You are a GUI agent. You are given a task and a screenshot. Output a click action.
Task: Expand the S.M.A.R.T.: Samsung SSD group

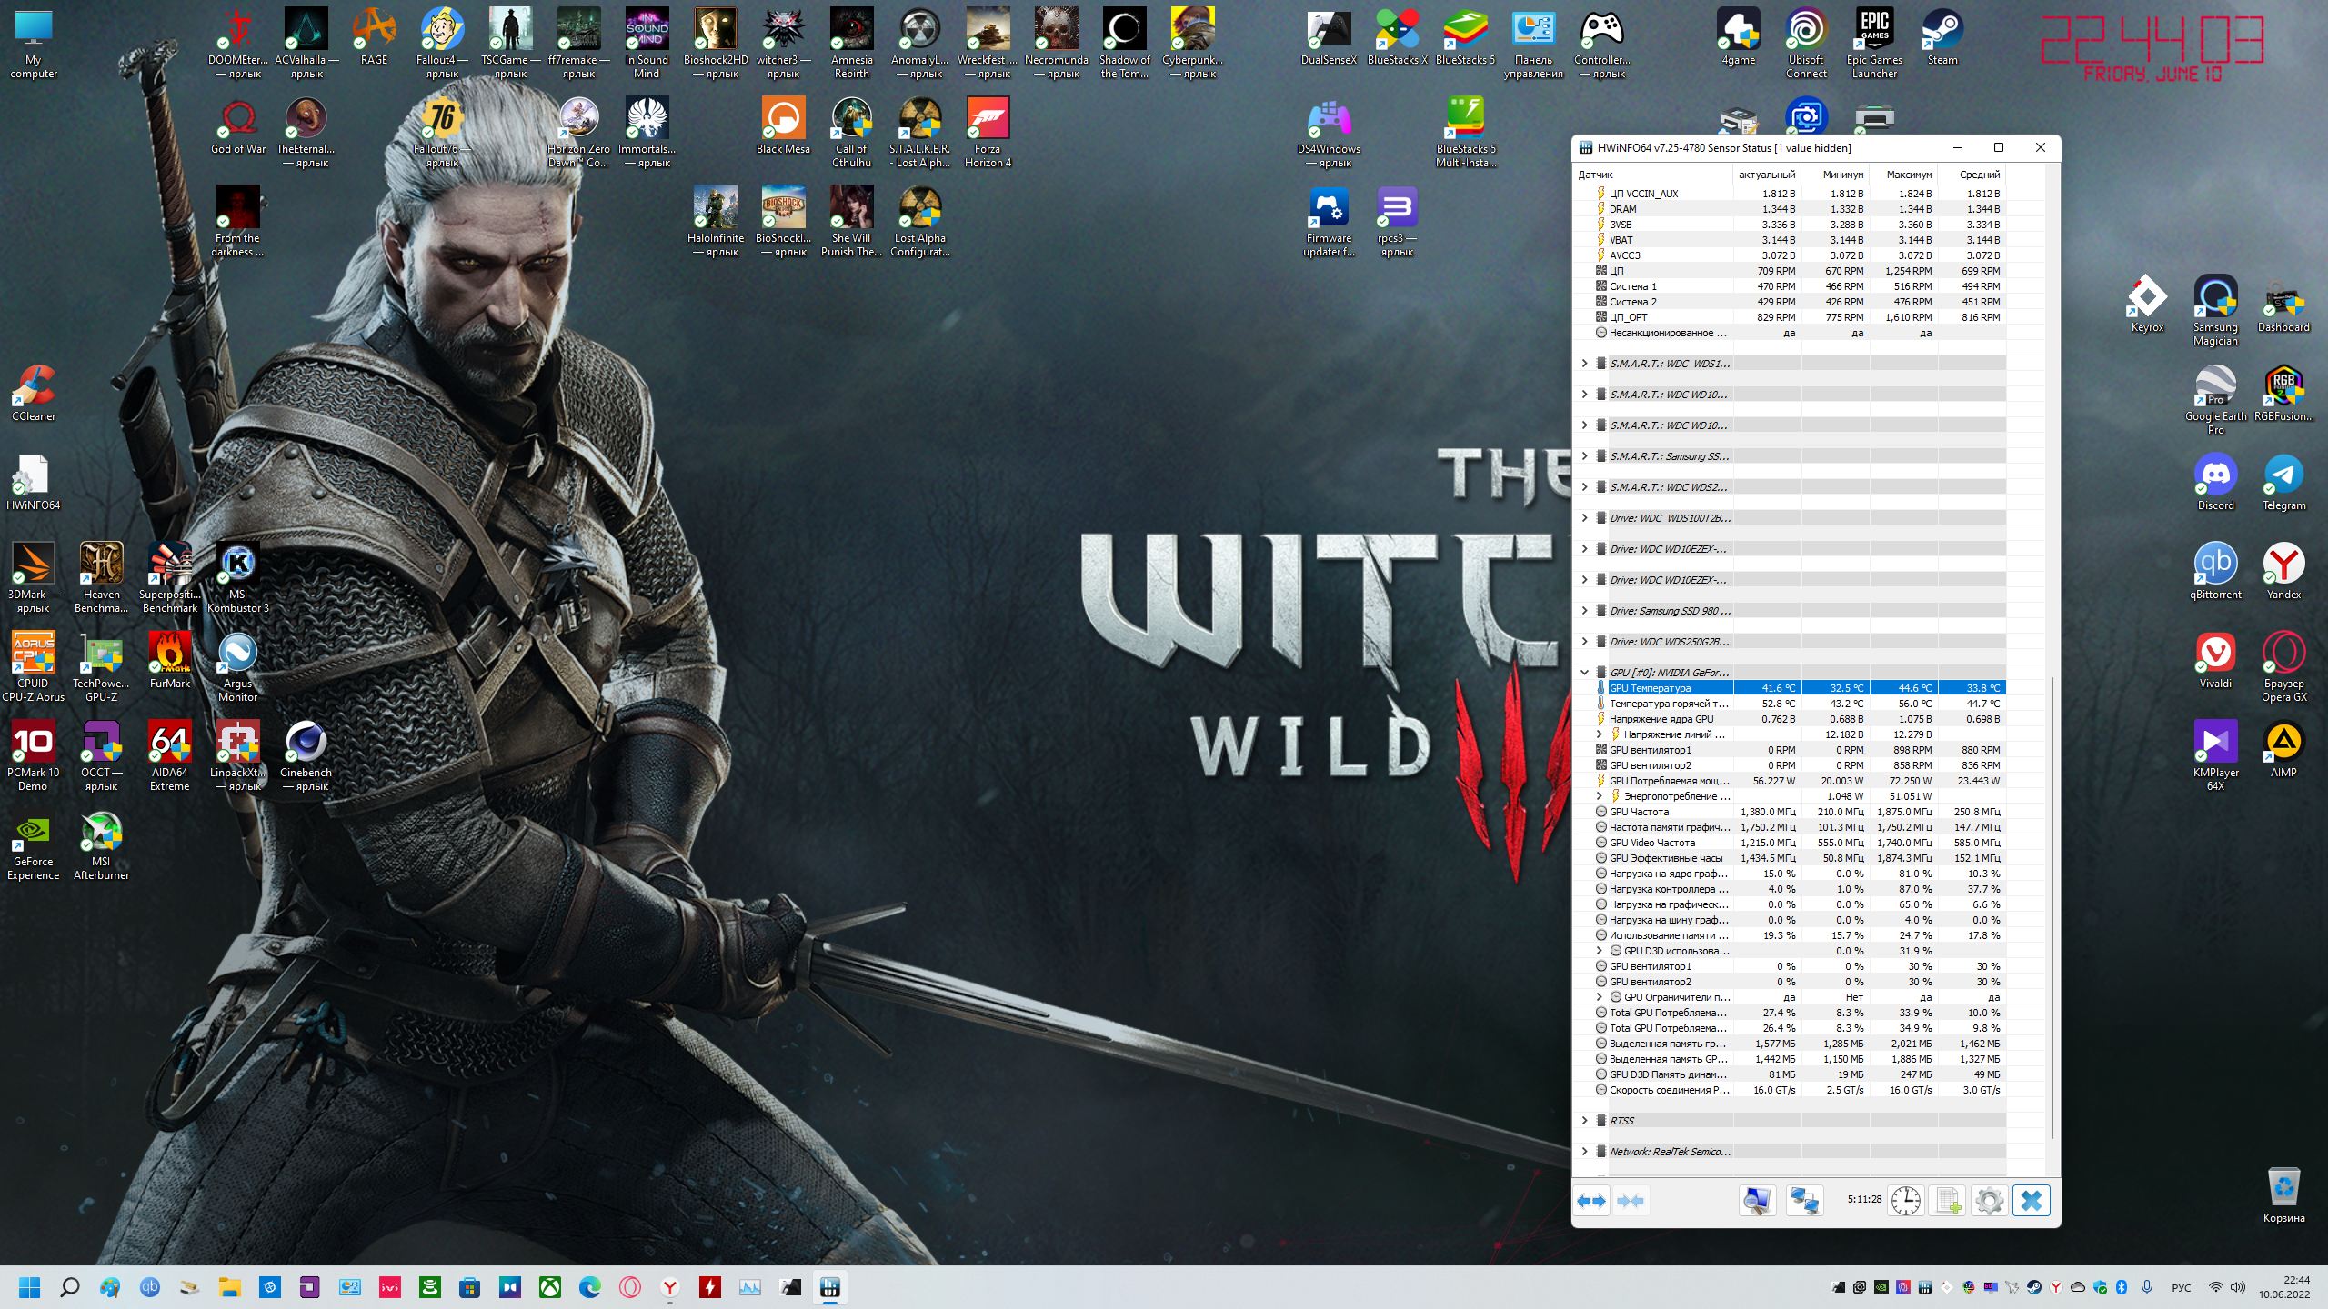pos(1585,456)
